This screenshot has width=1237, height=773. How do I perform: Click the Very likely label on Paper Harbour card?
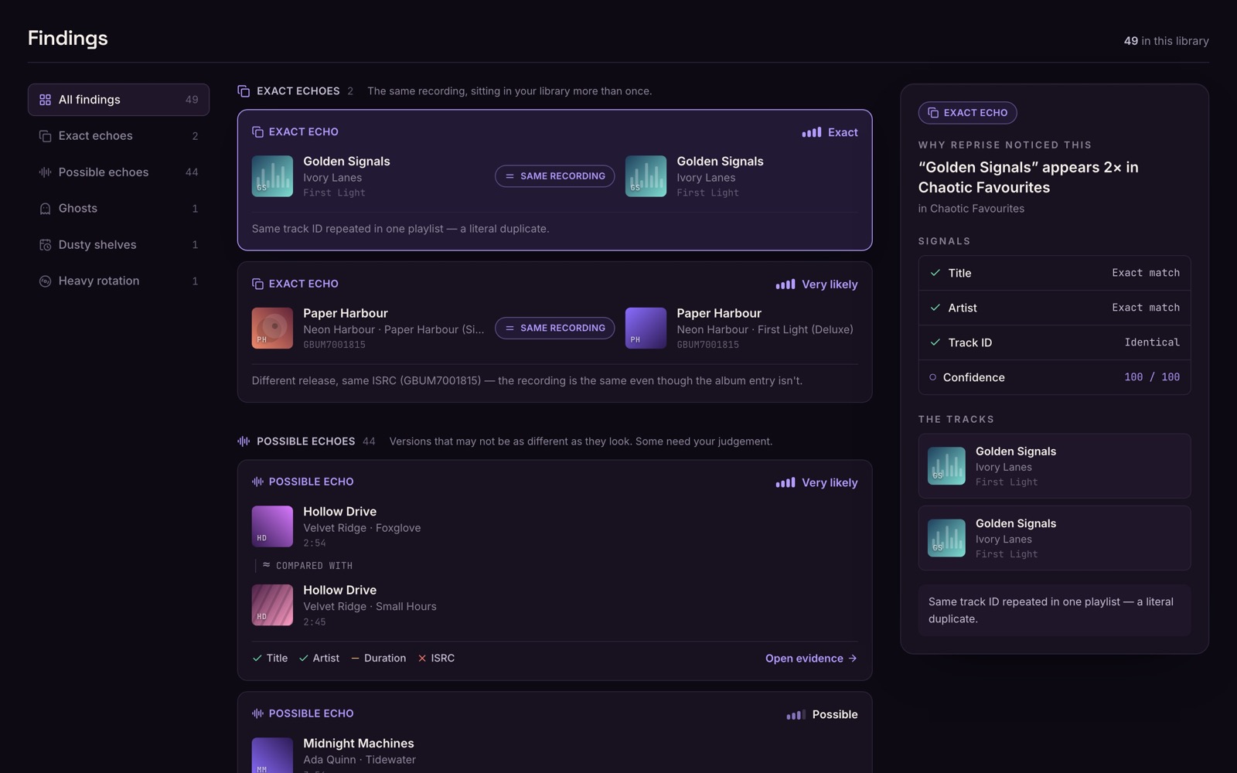(x=830, y=284)
